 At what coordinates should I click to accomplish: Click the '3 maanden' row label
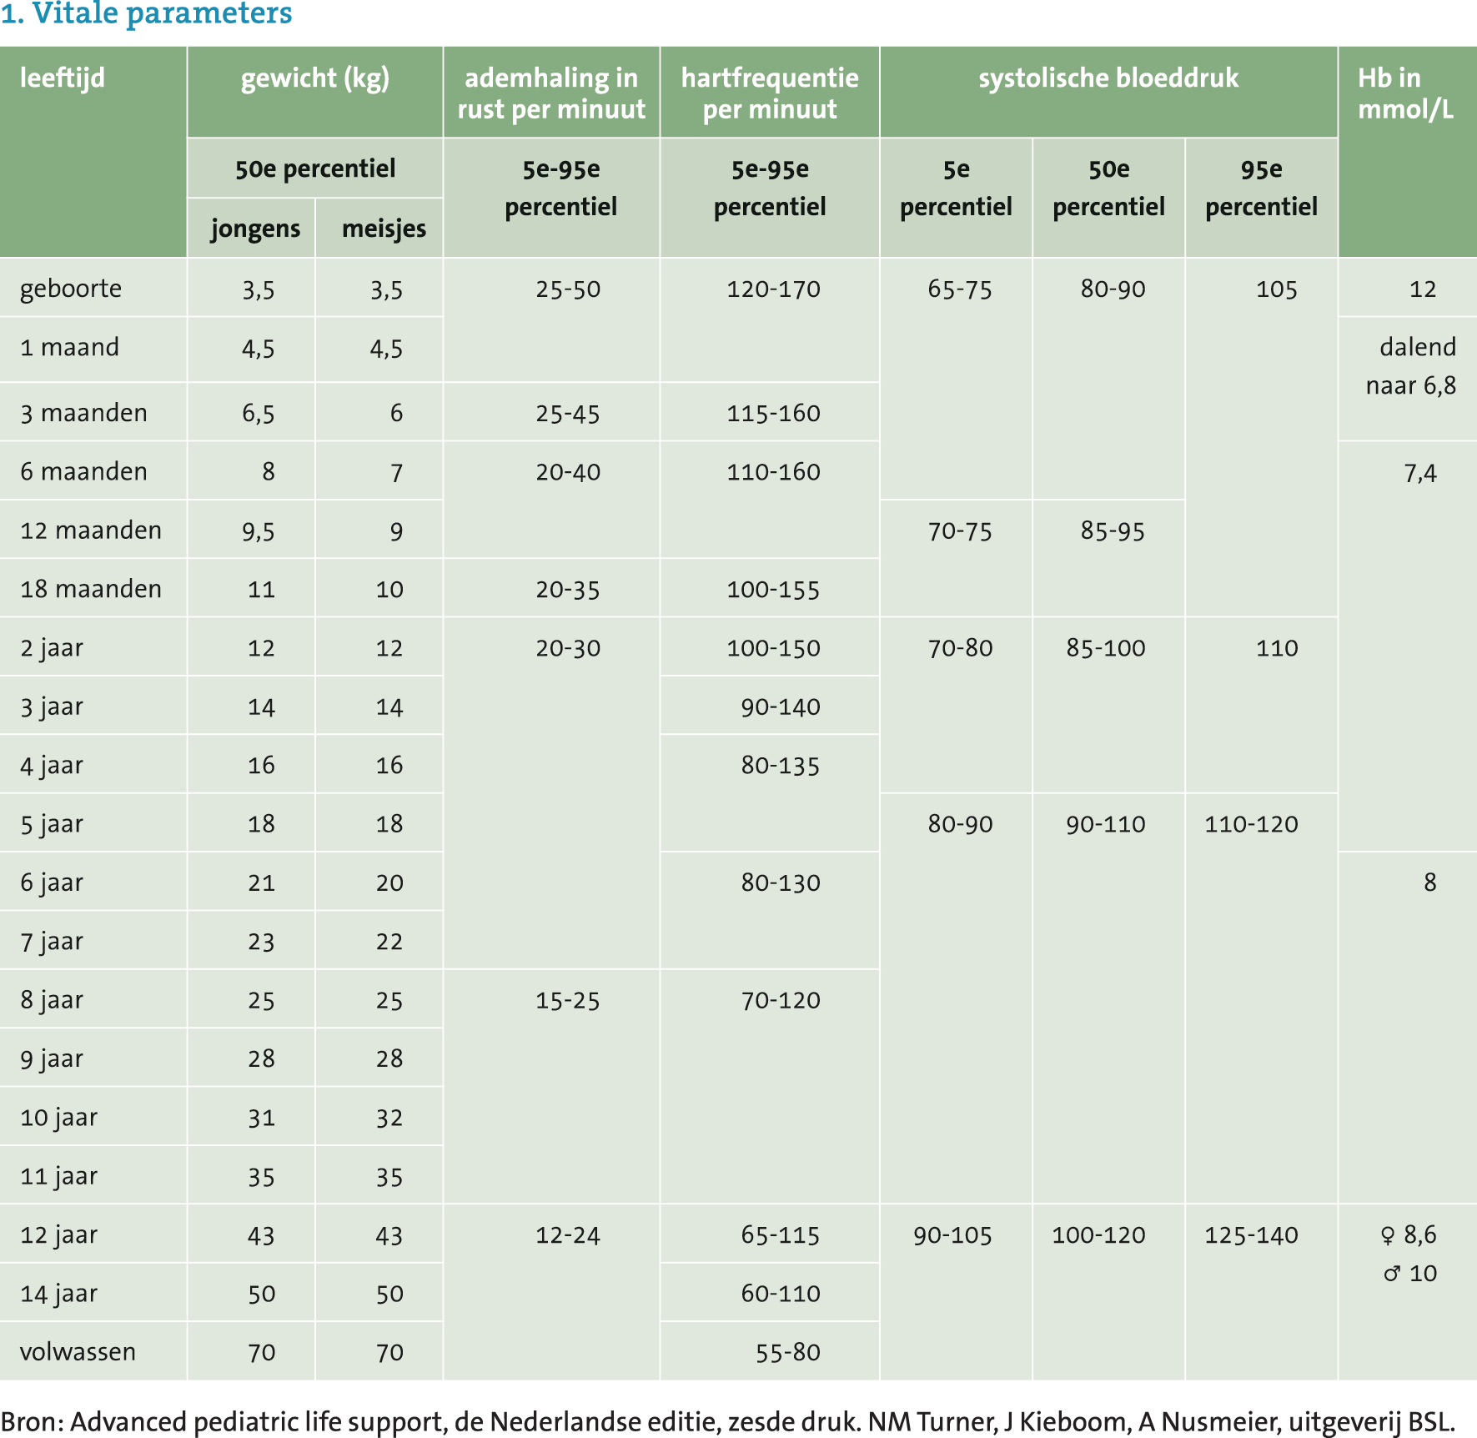point(83,413)
